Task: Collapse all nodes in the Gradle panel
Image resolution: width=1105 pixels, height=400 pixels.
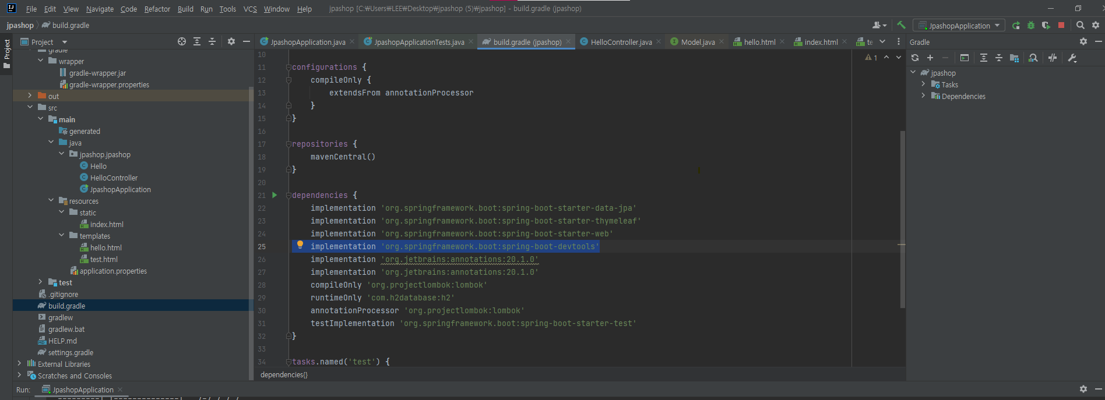Action: pos(999,58)
